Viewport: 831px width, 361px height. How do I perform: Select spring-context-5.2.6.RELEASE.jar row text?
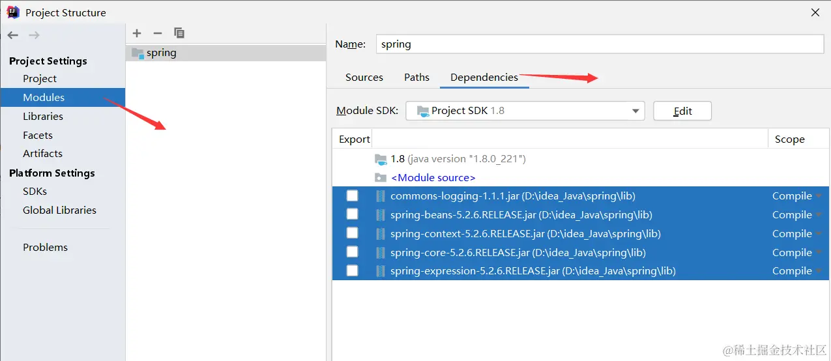point(525,233)
